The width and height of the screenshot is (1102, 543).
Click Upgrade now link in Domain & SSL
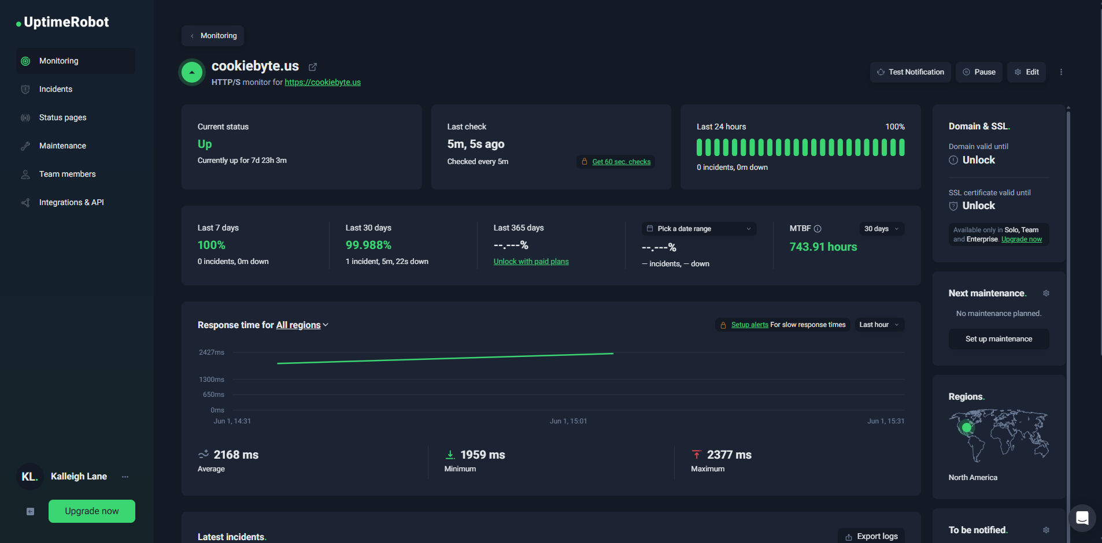pyautogui.click(x=1022, y=239)
